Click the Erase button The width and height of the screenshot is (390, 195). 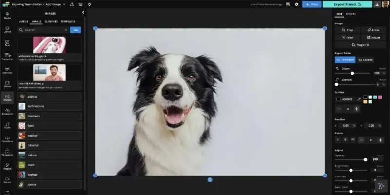click(373, 30)
